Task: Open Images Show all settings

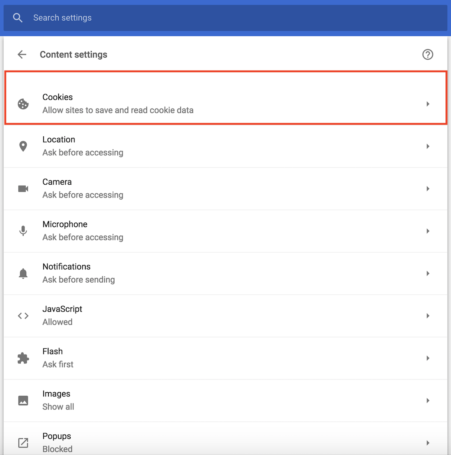Action: pos(225,401)
